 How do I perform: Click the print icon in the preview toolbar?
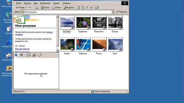coord(34,55)
